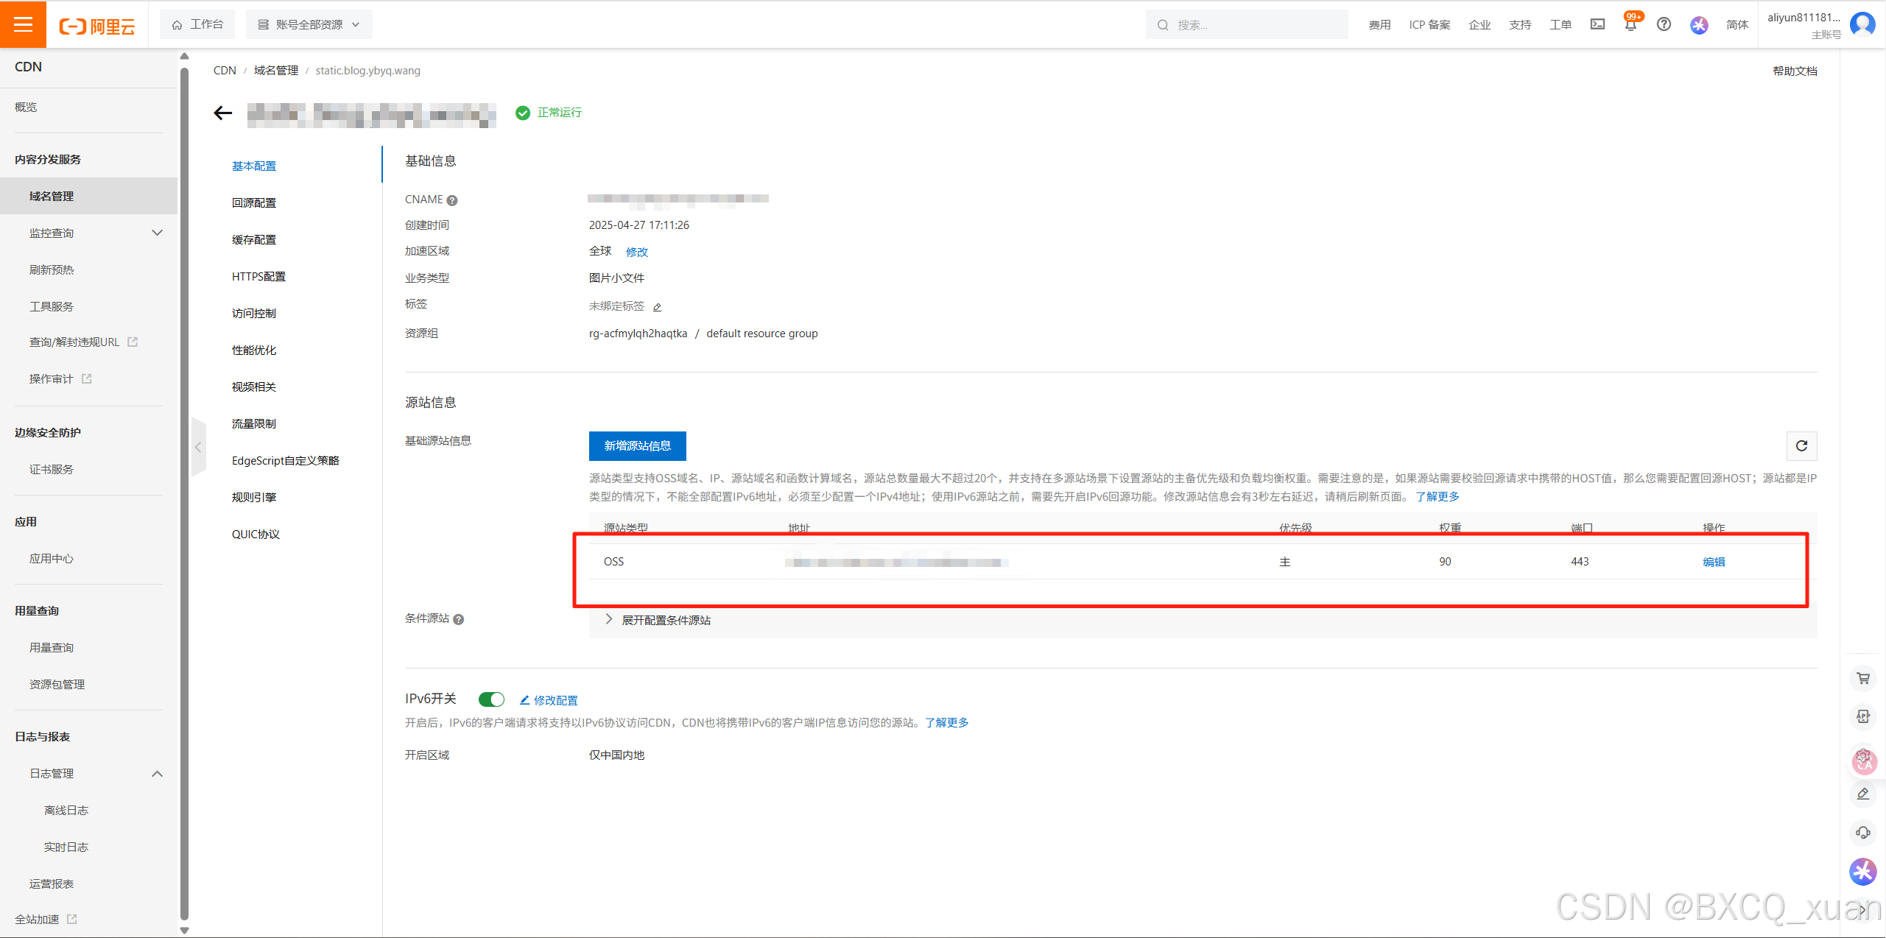Toggle the IPv6开关 switch
The height and width of the screenshot is (938, 1886).
pyautogui.click(x=491, y=699)
